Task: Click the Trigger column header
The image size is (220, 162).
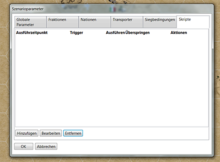Action: [76, 32]
